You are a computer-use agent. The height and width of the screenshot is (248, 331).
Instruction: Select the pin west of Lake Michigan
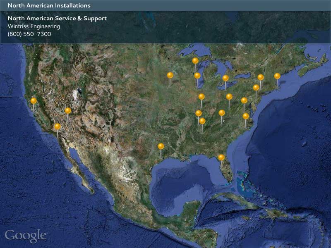coord(197,76)
